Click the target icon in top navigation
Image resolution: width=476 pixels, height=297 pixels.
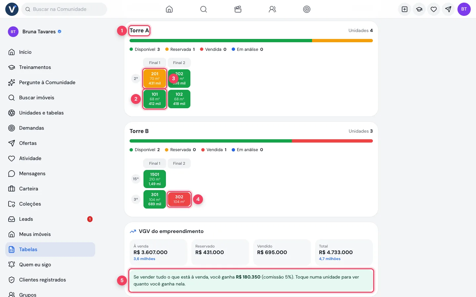307,9
